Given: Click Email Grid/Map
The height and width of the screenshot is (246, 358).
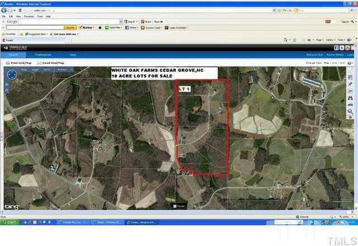Looking at the screenshot, I should point(51,63).
